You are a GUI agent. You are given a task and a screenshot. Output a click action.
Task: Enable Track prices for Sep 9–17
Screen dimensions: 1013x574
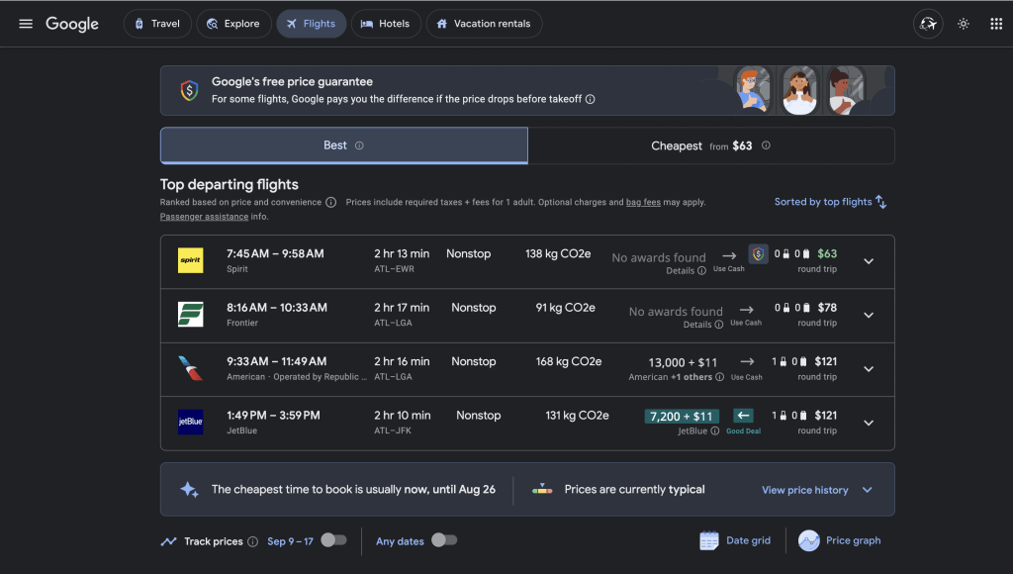334,540
